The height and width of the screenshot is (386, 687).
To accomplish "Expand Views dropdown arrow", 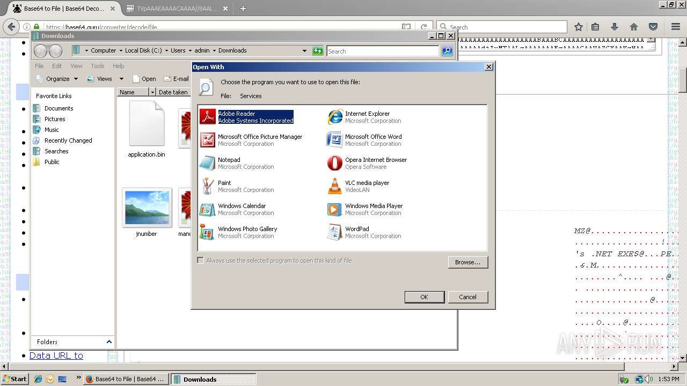I will tap(121, 79).
